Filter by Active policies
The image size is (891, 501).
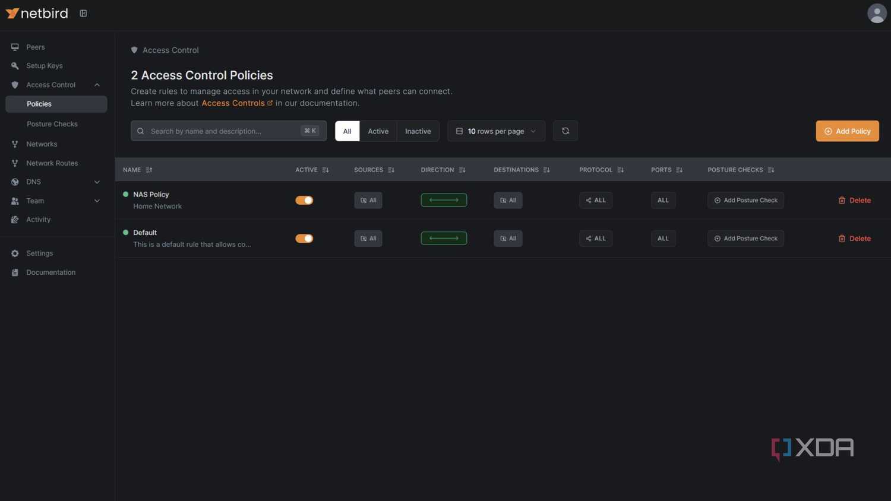378,131
